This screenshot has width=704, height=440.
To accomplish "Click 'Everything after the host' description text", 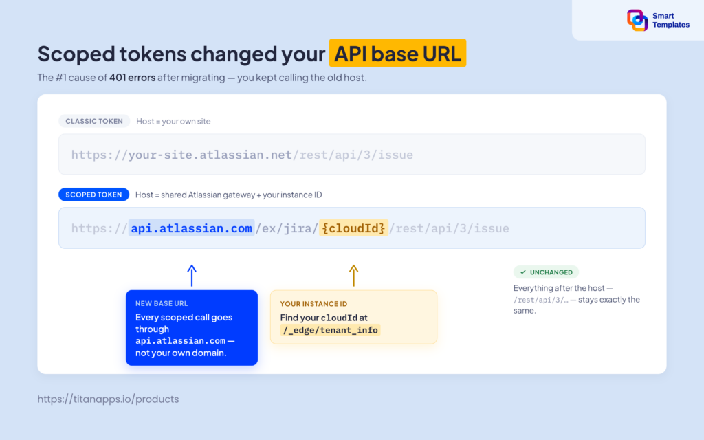I will tap(577, 299).
